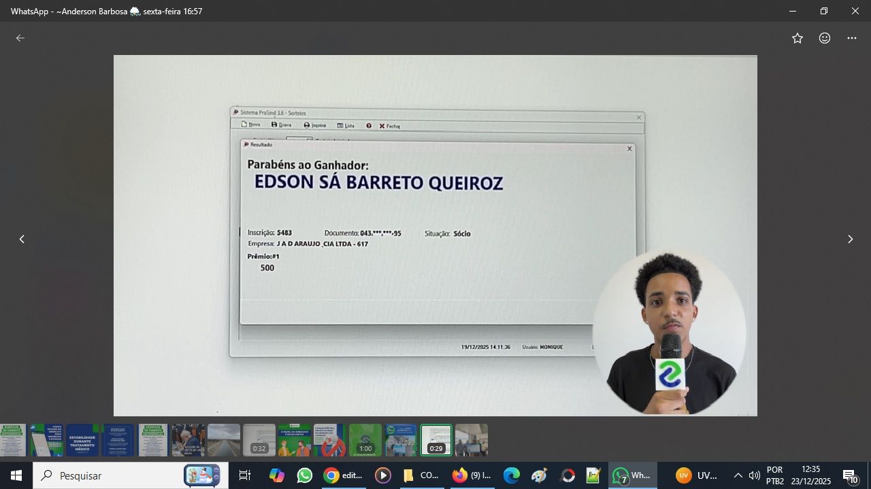Image resolution: width=871 pixels, height=489 pixels.
Task: Open the emoji reaction picker
Action: click(825, 38)
